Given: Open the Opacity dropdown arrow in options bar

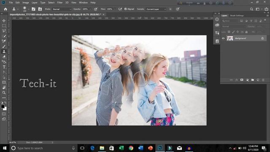Looking at the screenshot, I should (90, 9).
